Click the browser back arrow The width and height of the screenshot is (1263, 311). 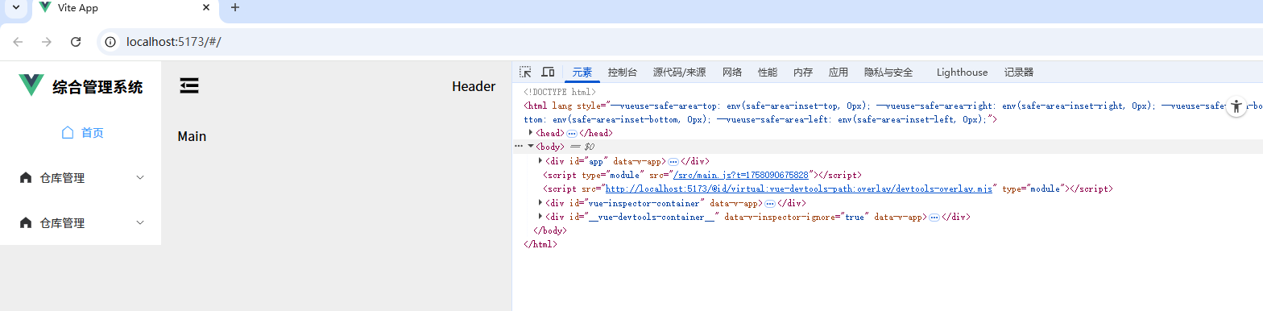[19, 42]
